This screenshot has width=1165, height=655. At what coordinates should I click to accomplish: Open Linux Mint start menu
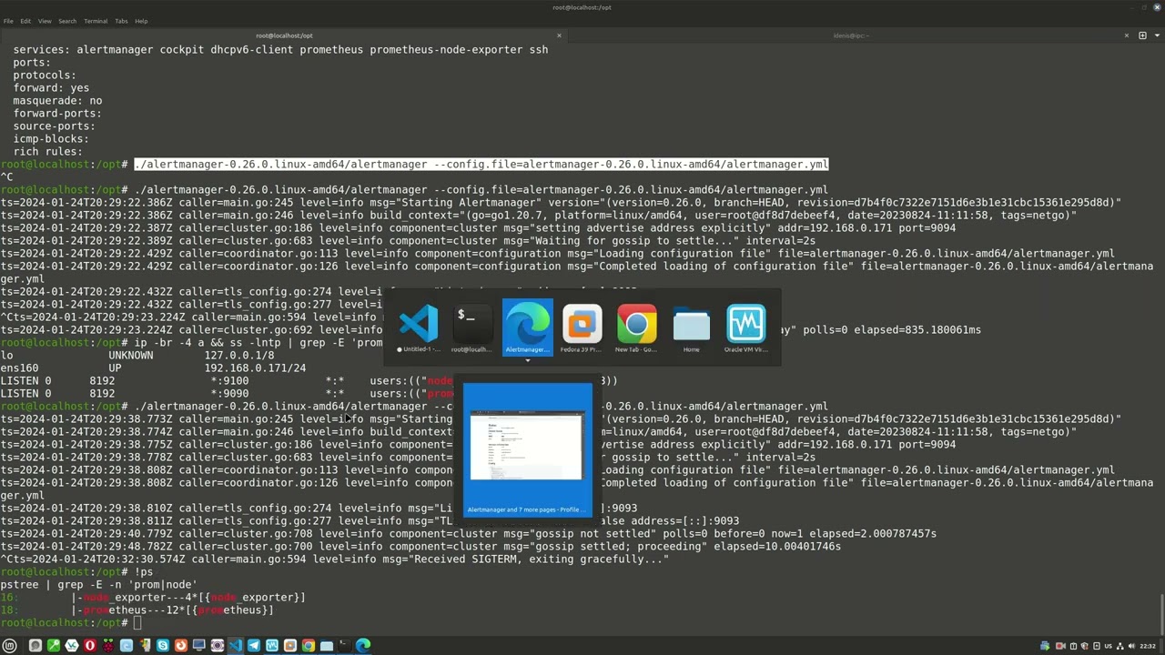(9, 646)
